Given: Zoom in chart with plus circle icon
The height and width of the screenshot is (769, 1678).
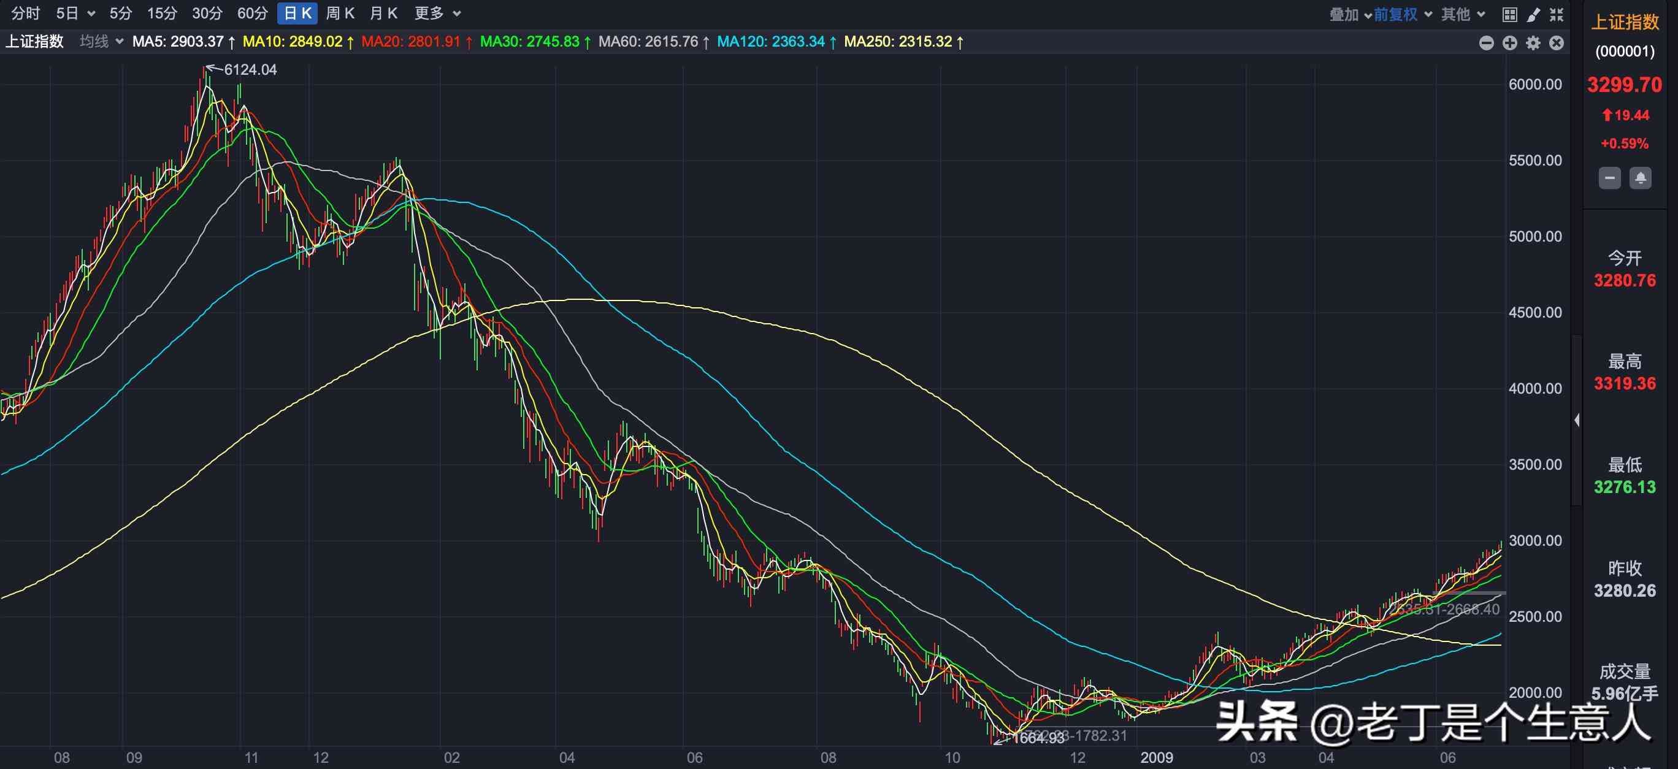Looking at the screenshot, I should (1510, 43).
